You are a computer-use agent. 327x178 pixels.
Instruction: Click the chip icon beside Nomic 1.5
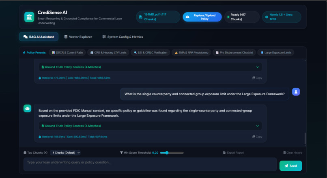click(267, 17)
